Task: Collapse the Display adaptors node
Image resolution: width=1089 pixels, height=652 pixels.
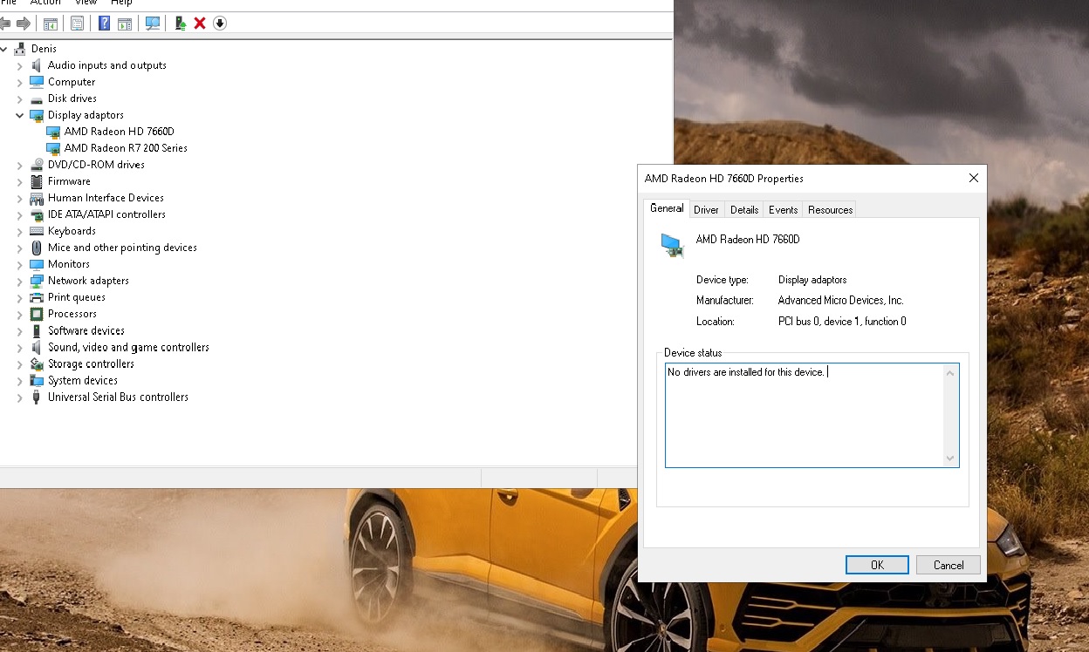Action: pos(20,115)
